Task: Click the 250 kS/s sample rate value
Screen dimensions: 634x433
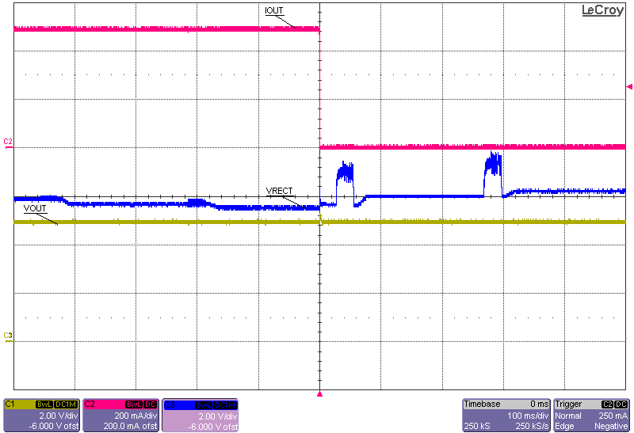Action: click(x=532, y=426)
